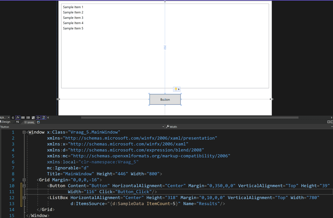Click the Height="446" value on line 8

point(121,174)
